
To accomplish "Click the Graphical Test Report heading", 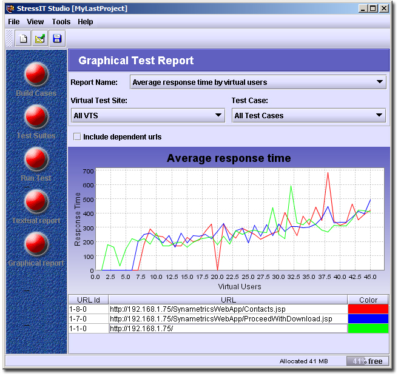I will pyautogui.click(x=136, y=61).
